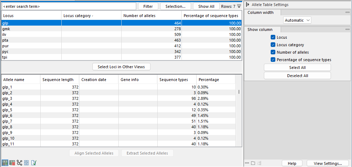
Task: Select the pta locus row
Action: coord(122,40)
